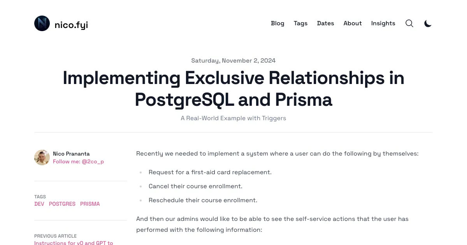The image size is (467, 245).
Task: Toggle dark mode moon icon
Action: coord(428,23)
